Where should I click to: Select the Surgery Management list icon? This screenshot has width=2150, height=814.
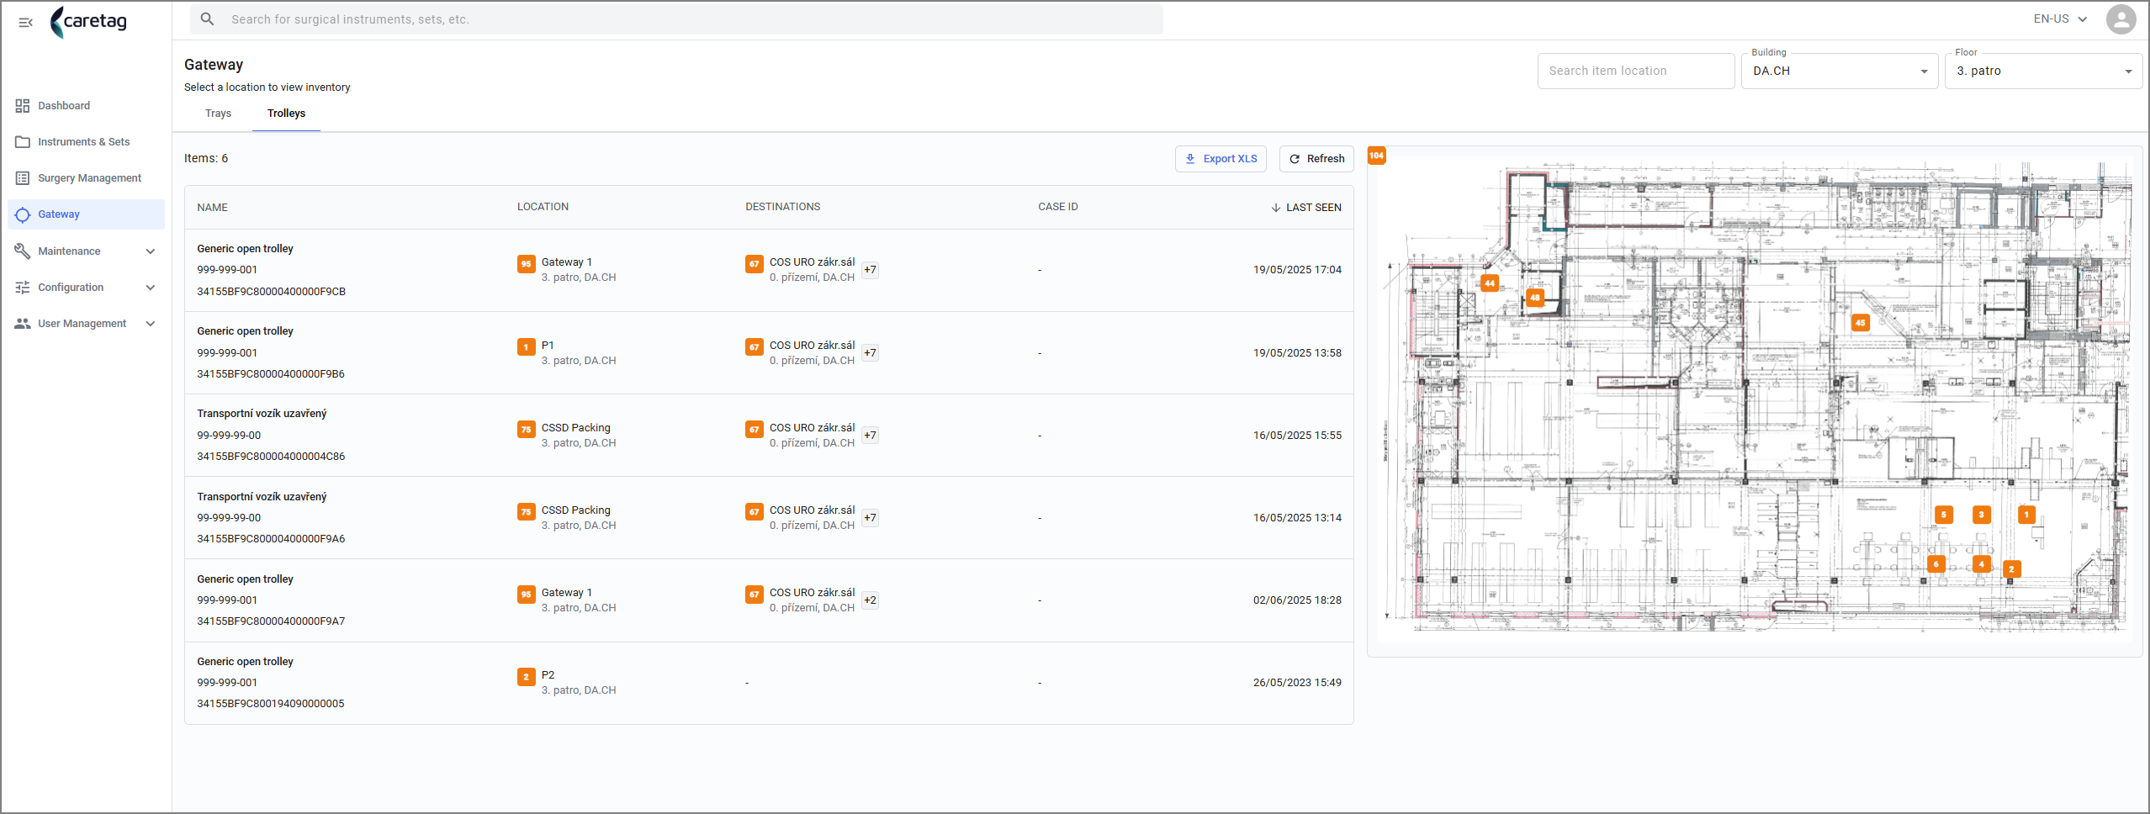click(23, 178)
